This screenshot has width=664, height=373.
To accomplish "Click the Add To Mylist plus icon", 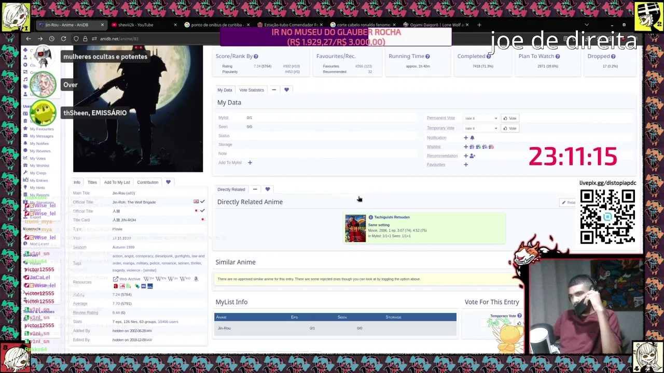I will coord(250,163).
